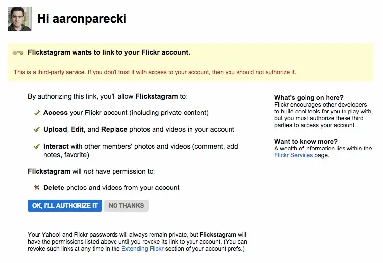Click the key icon in the yellow banner

(19, 52)
